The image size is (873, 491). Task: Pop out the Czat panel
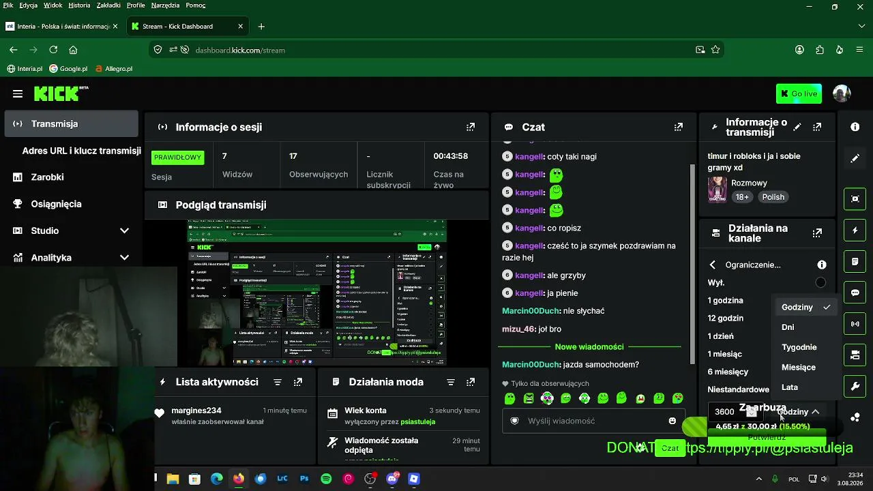click(x=679, y=127)
